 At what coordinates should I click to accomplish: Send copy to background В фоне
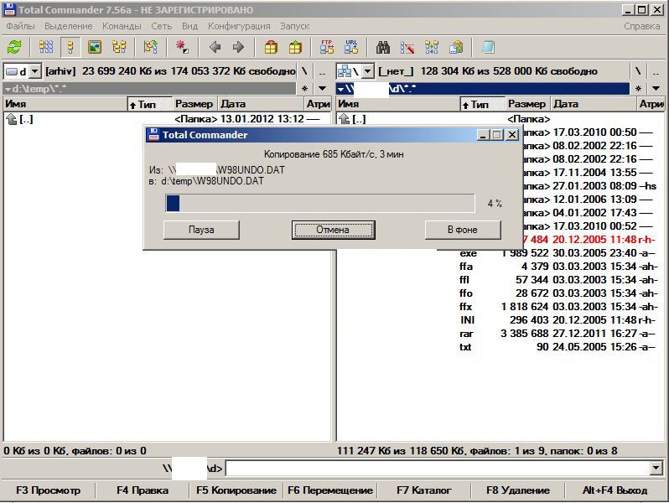(463, 230)
